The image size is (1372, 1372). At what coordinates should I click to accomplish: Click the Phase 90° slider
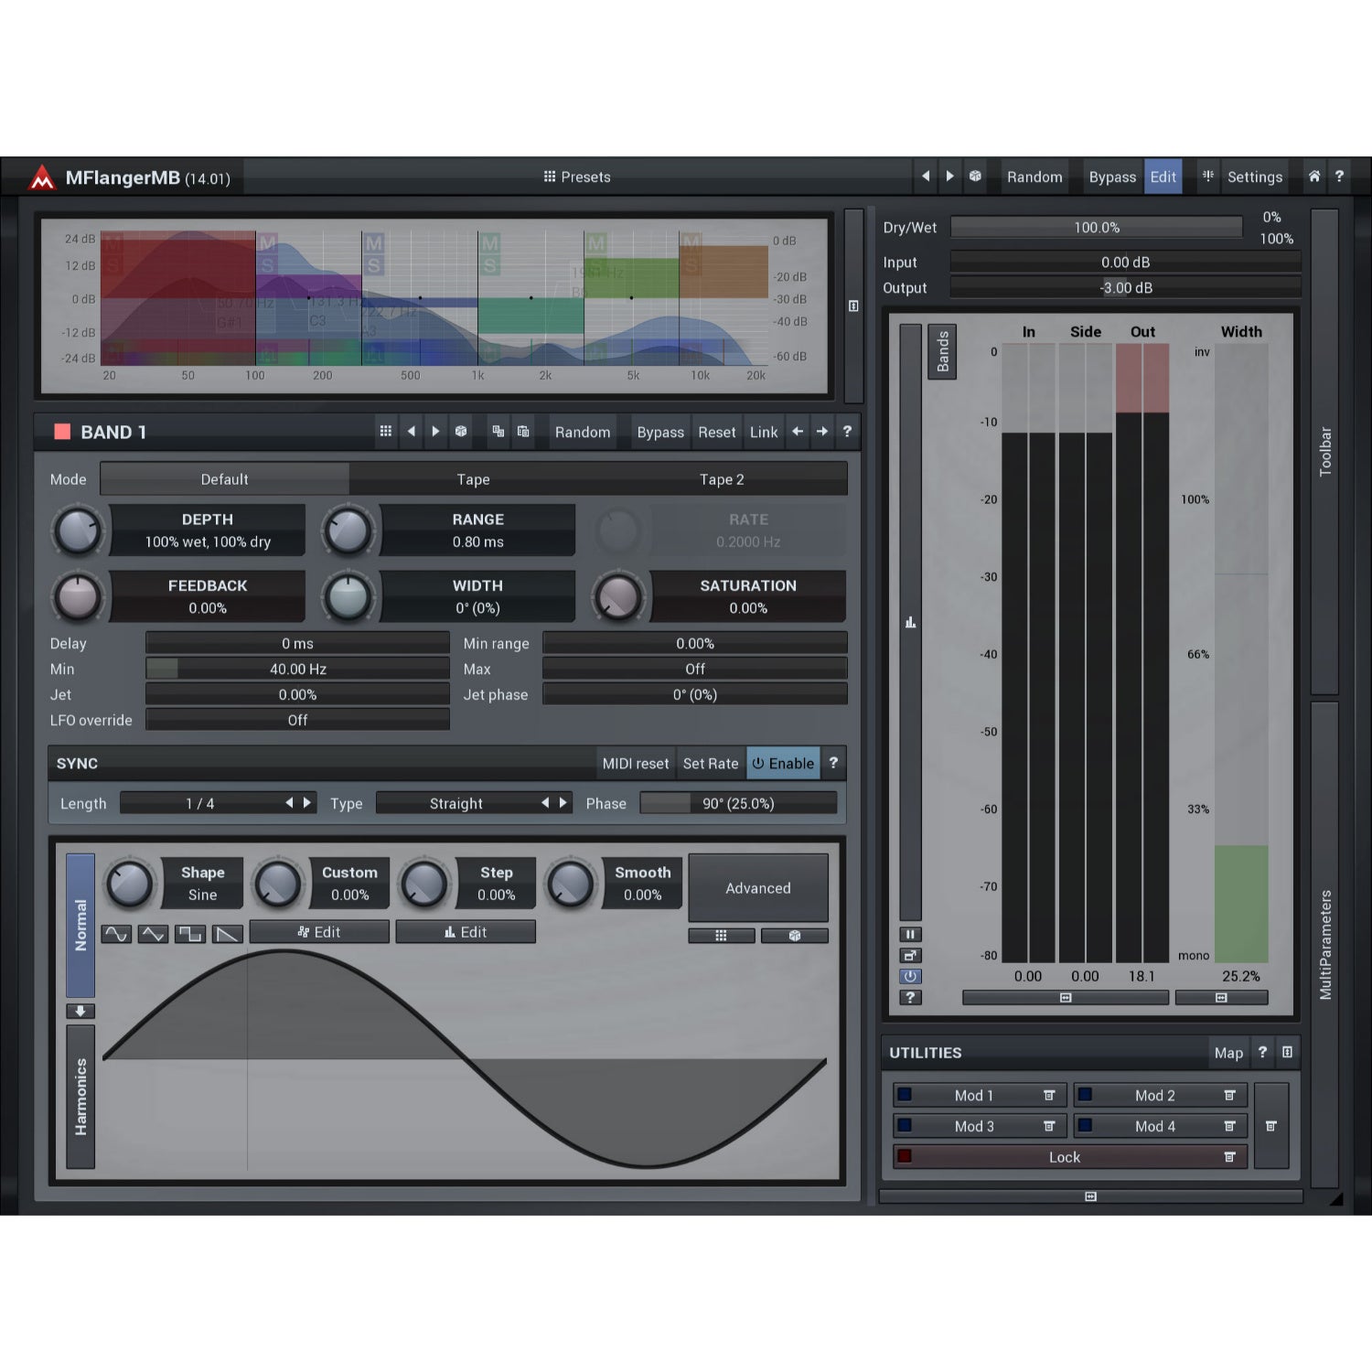(x=738, y=803)
